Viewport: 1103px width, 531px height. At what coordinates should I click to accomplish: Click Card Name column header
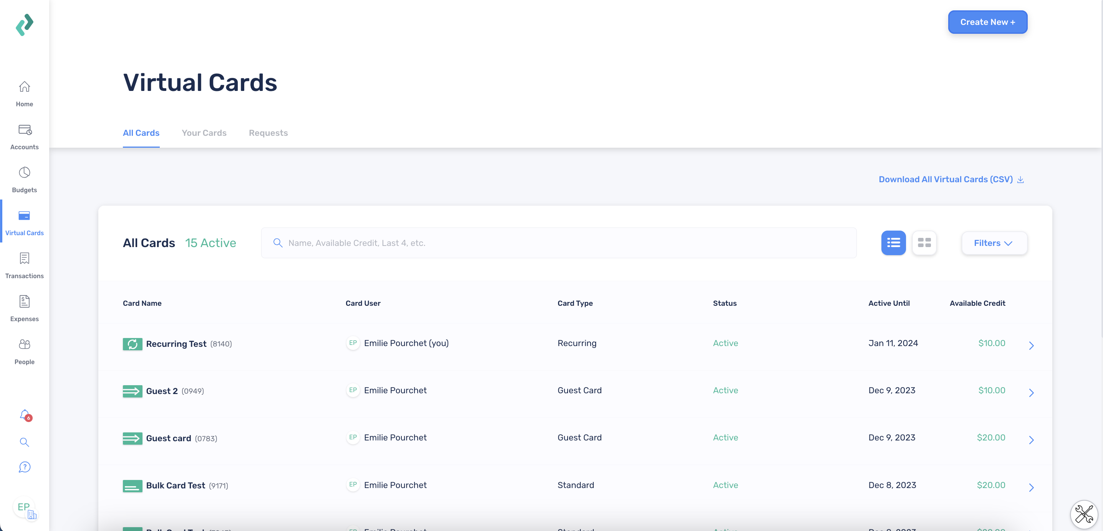(142, 303)
